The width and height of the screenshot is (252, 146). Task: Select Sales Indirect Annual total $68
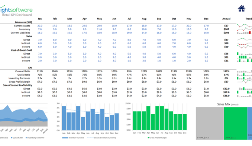coord(226,43)
